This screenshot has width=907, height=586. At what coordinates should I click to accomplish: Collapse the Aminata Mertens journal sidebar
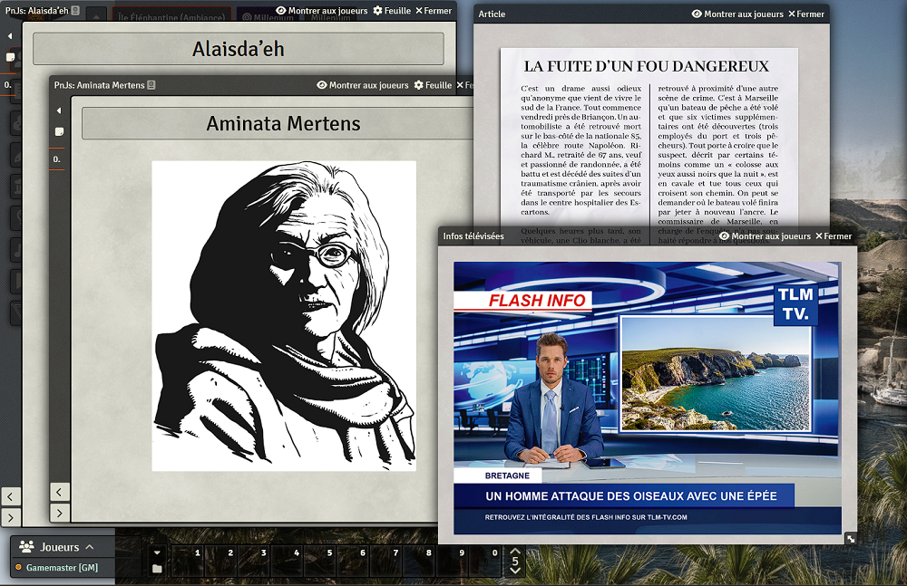[x=59, y=110]
